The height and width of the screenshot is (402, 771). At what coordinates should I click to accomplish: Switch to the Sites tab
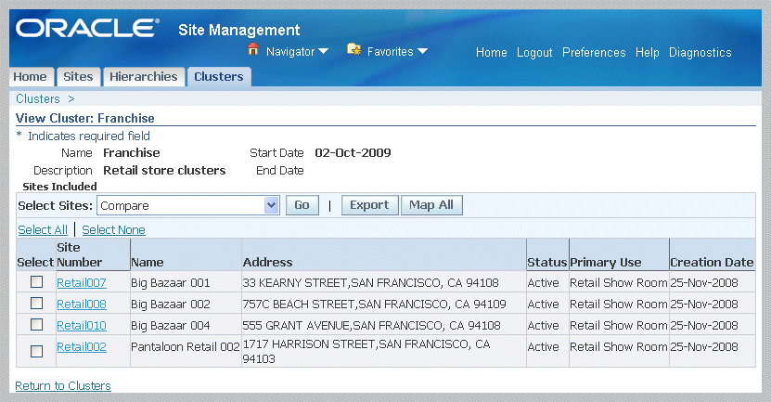(78, 77)
